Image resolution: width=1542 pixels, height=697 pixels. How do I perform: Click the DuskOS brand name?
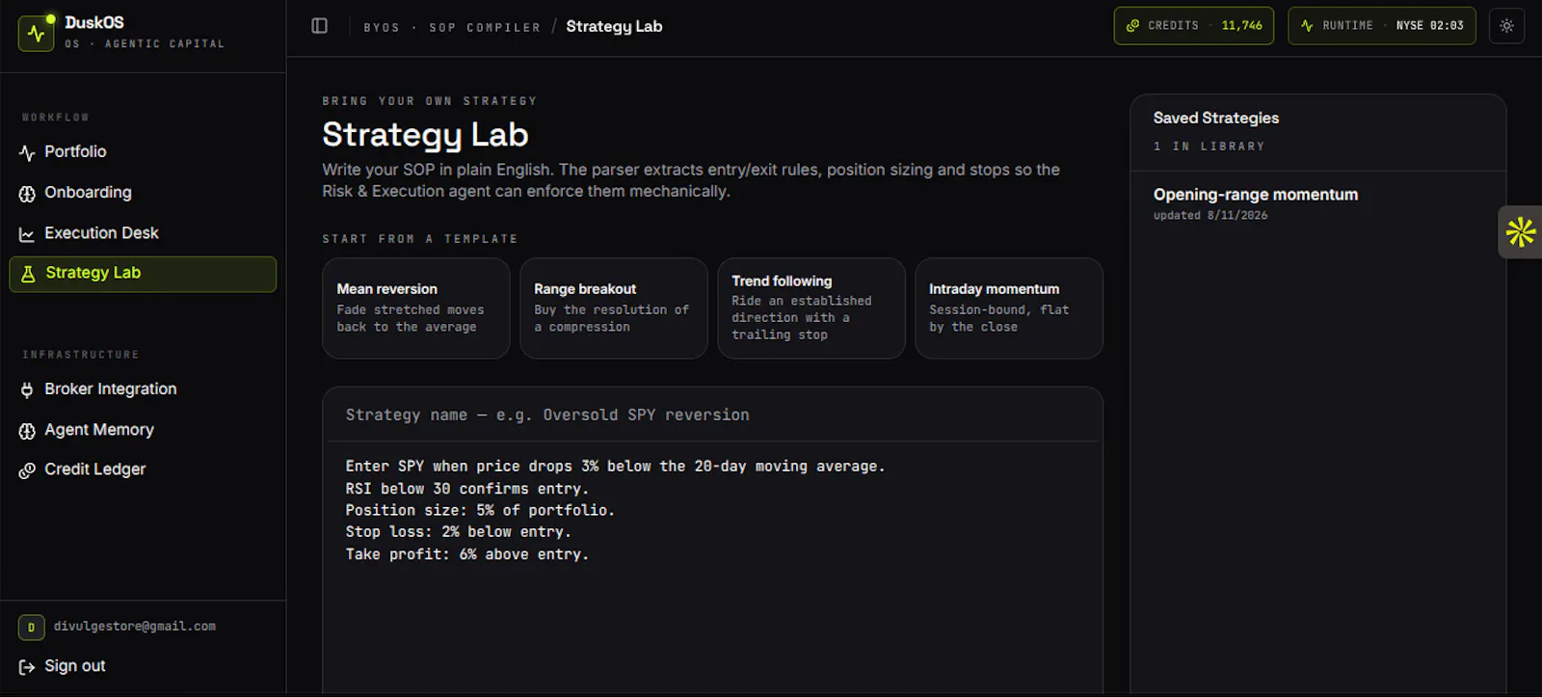click(94, 22)
